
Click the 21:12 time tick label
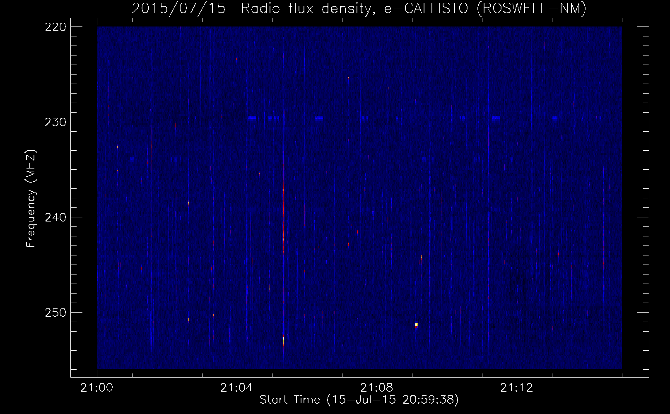tap(517, 388)
